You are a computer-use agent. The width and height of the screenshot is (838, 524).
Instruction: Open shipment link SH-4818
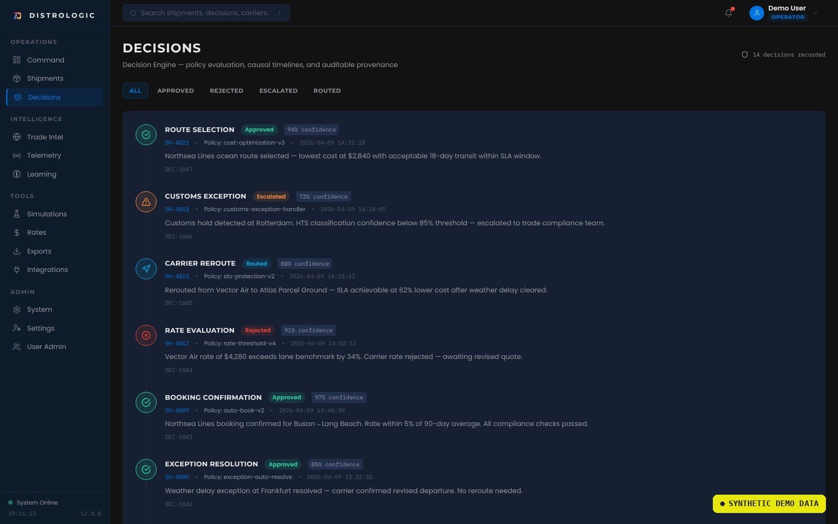click(177, 209)
